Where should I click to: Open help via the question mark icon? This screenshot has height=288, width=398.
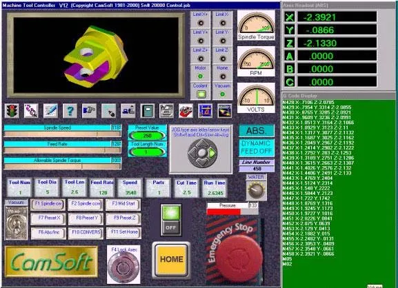70,111
